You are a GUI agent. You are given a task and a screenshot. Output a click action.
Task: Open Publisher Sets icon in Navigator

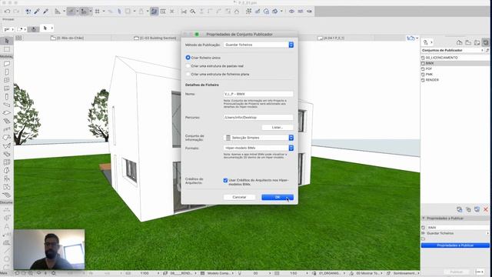tap(485, 42)
